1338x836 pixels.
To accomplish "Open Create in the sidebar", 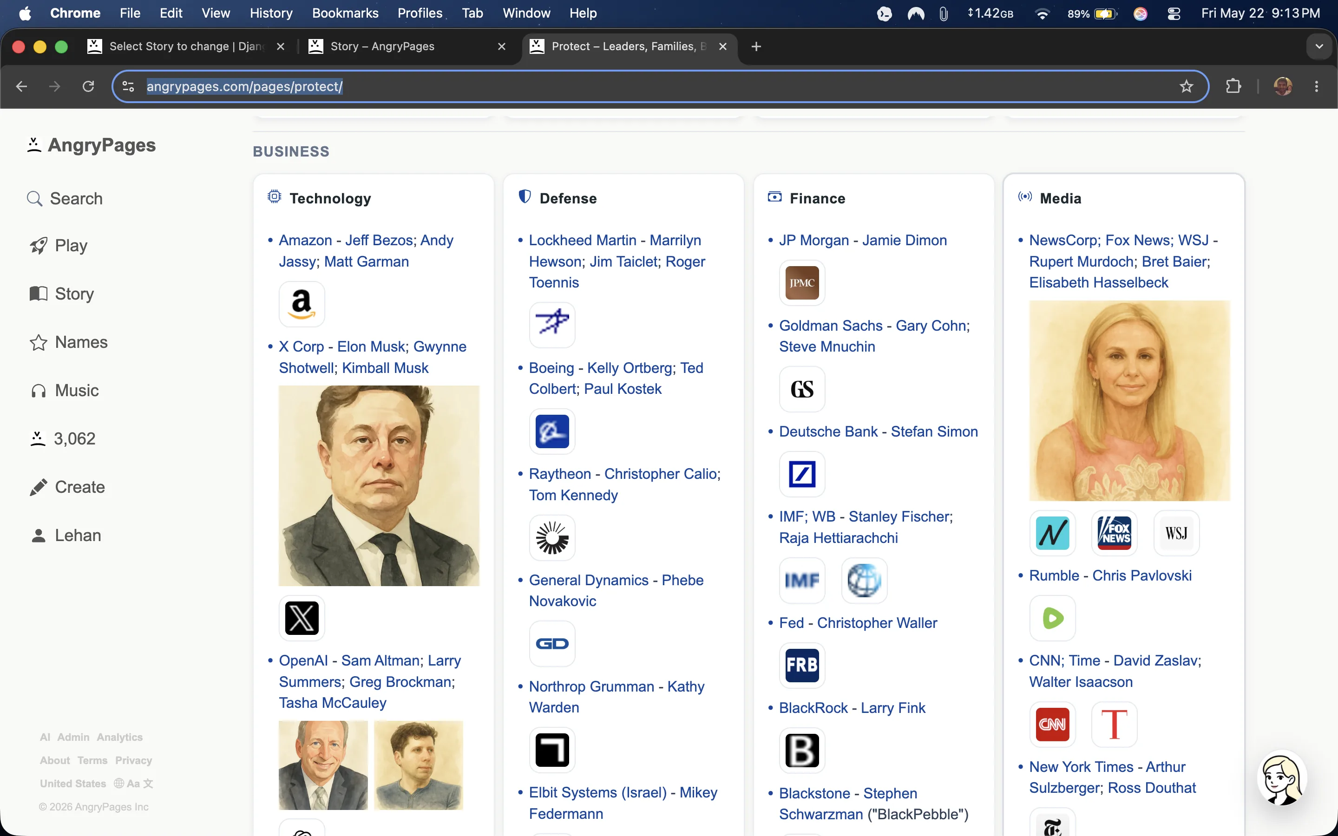I will point(67,487).
